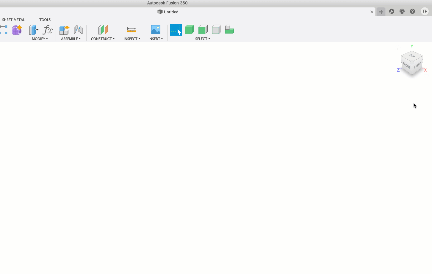Open the Job Status clock icon
The height and width of the screenshot is (274, 432).
coord(402,12)
